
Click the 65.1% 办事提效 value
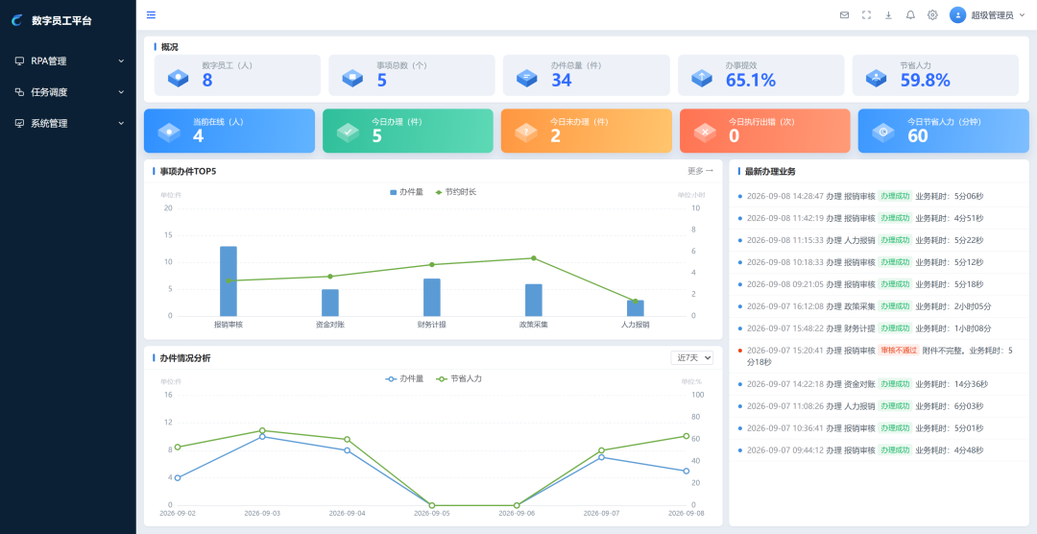751,80
